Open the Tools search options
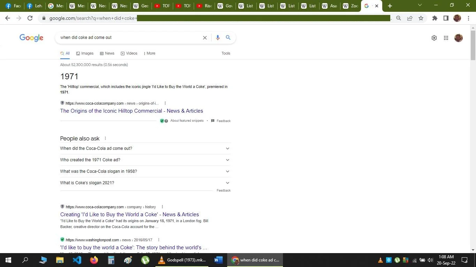This screenshot has width=476, height=267. click(226, 53)
